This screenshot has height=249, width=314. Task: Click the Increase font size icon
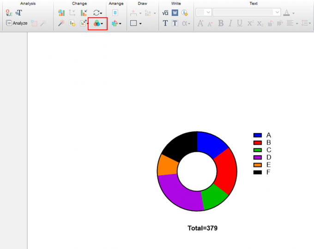point(200,23)
